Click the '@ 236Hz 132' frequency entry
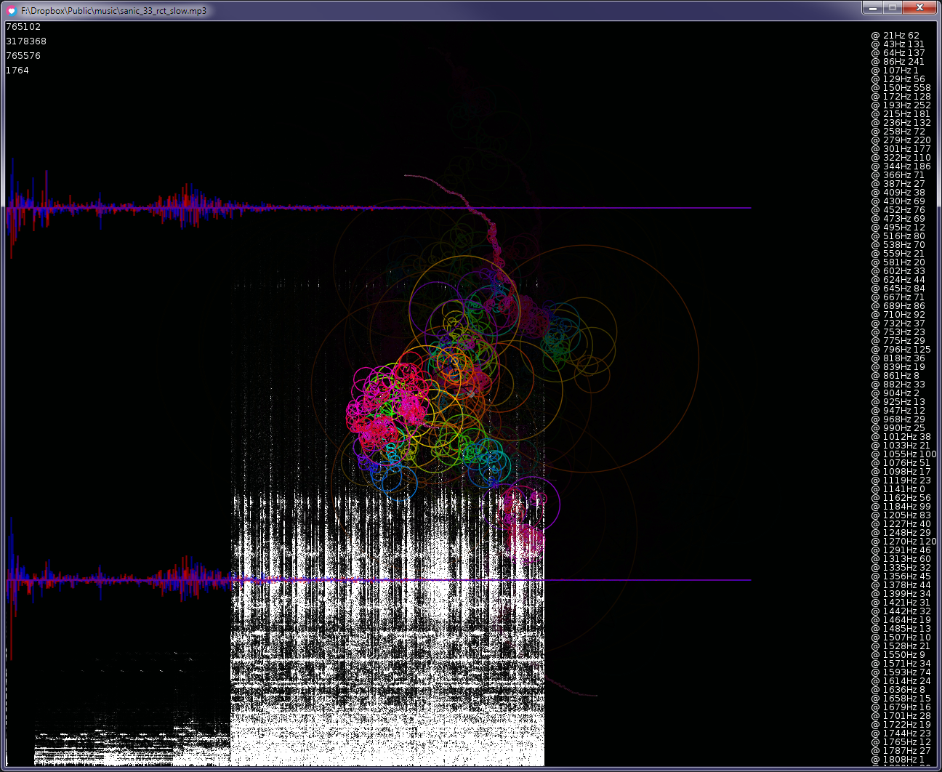The width and height of the screenshot is (942, 772). coord(901,123)
